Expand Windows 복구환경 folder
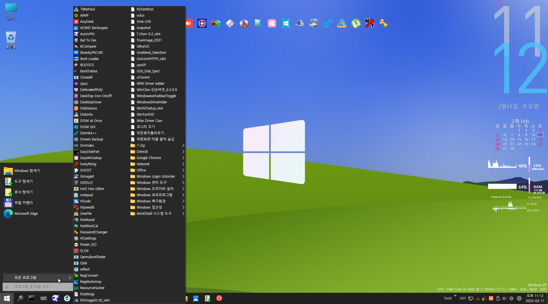The image size is (548, 304). point(158,201)
